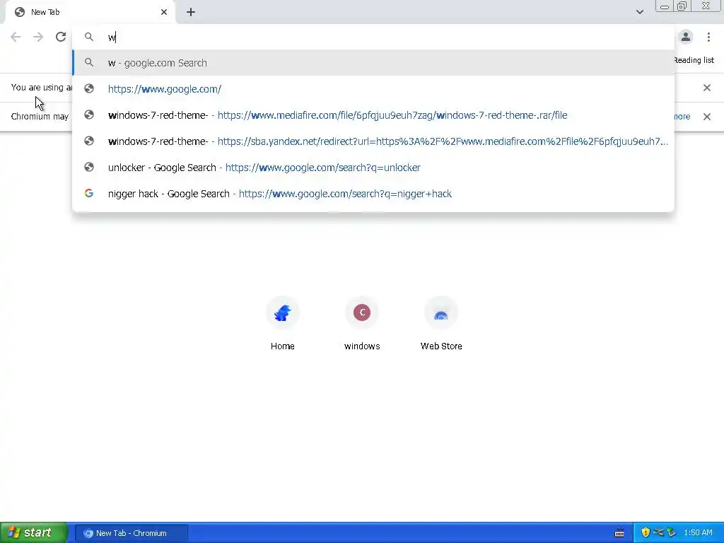Image resolution: width=724 pixels, height=543 pixels.
Task: Click the safely remove hardware tray icon
Action: (672, 533)
